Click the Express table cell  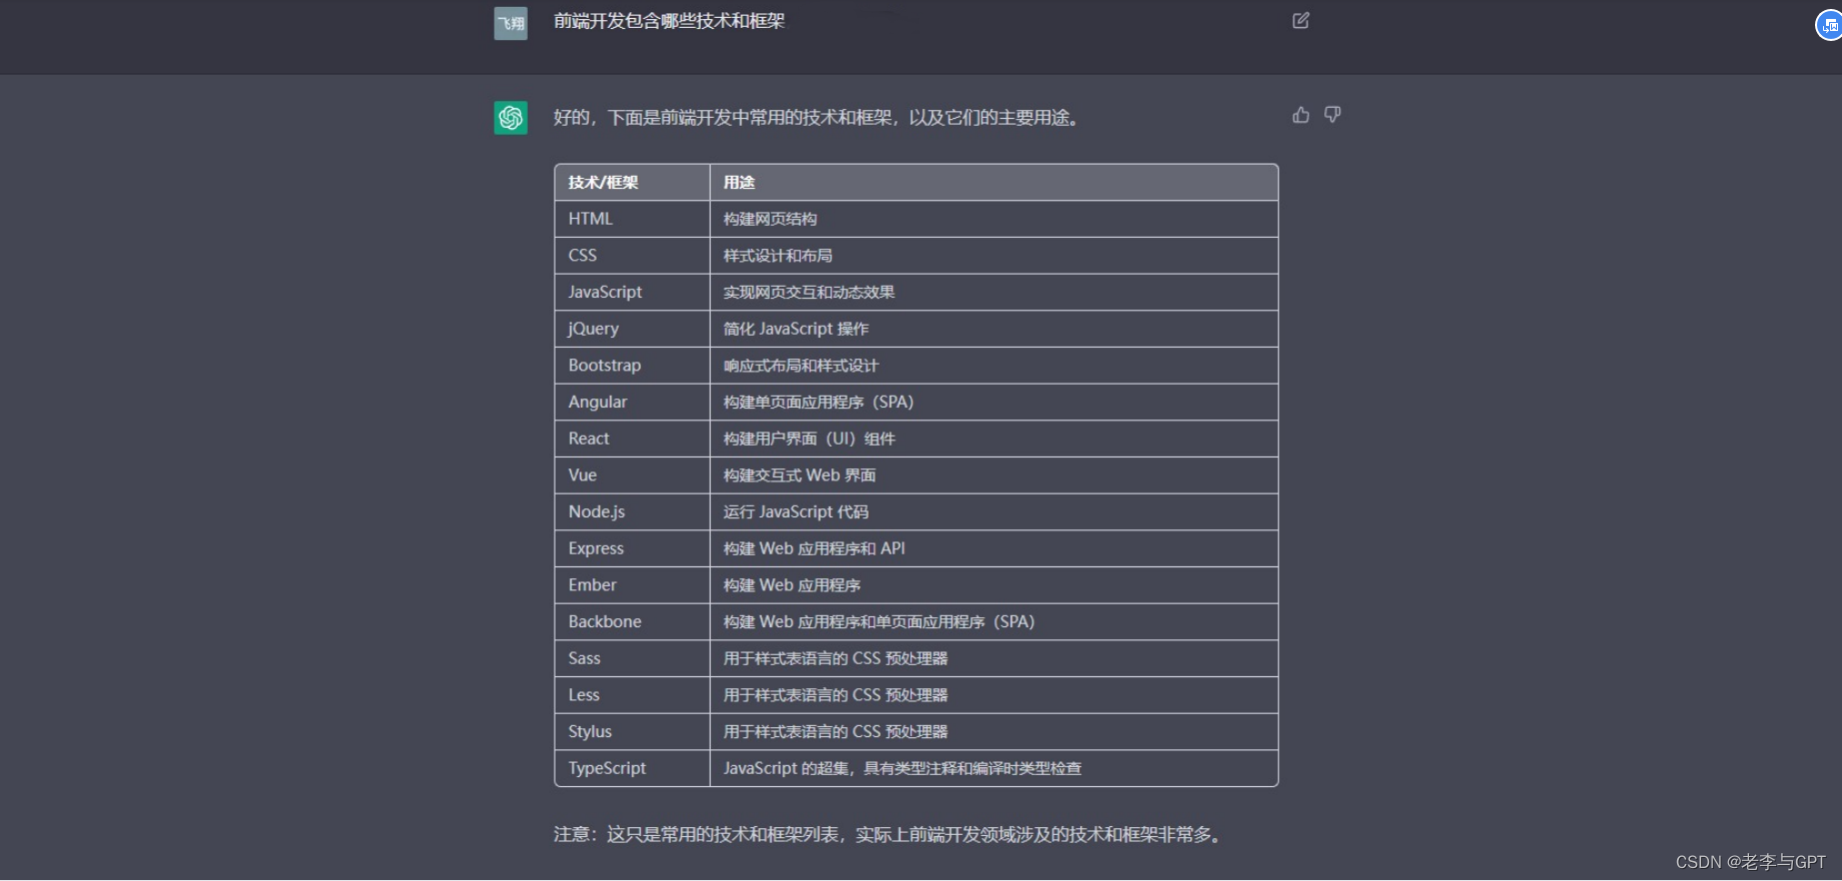633,548
